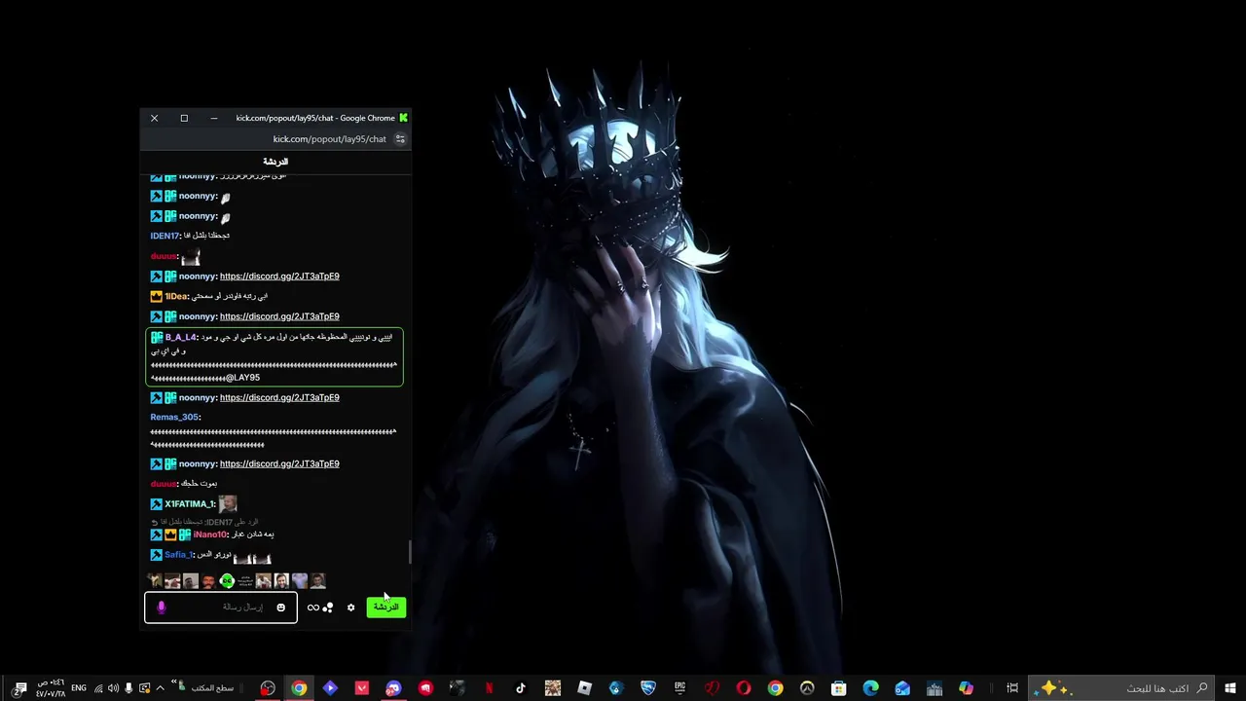1246x701 pixels.
Task: Click IDEN17 username at its own message
Action: tap(165, 236)
